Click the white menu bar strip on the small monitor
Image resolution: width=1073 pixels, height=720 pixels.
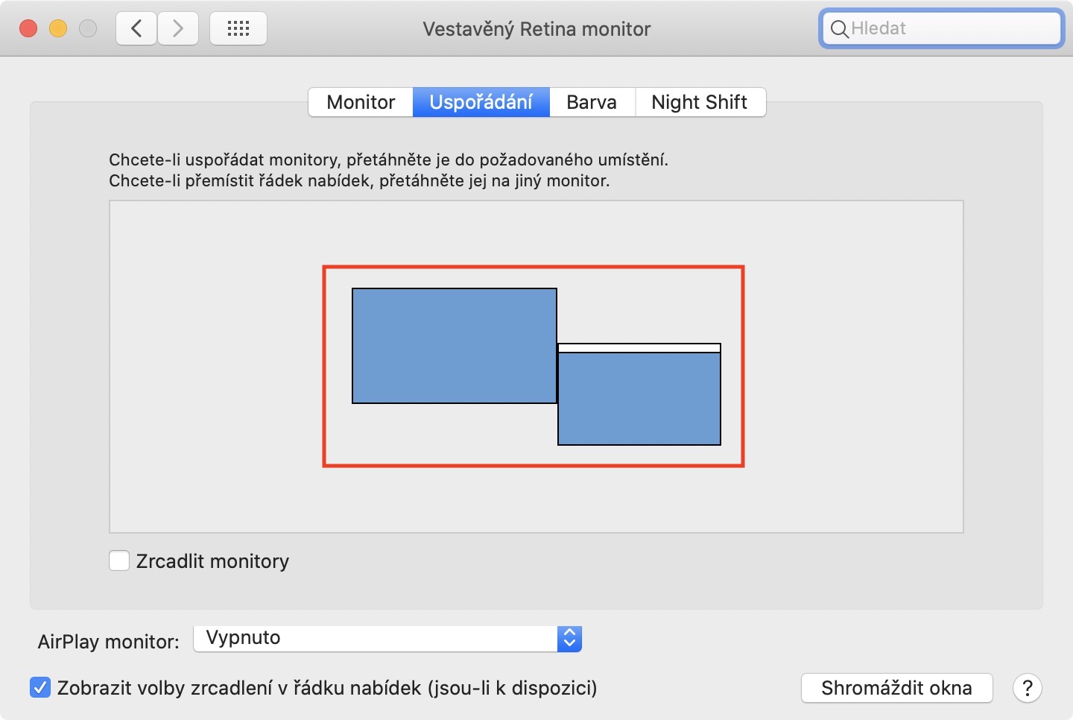[639, 348]
